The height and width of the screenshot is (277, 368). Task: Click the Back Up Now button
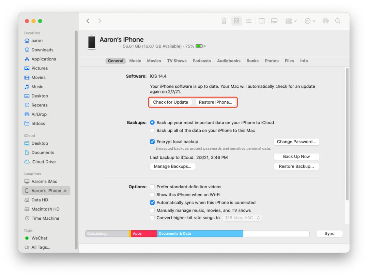click(x=296, y=157)
